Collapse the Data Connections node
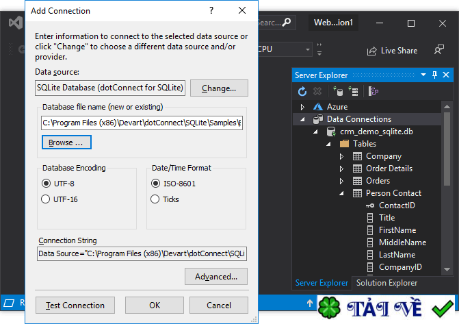This screenshot has height=324, width=459. click(302, 119)
